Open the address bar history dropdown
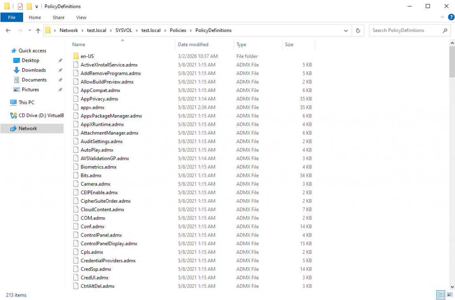455x300 pixels. pyautogui.click(x=346, y=30)
